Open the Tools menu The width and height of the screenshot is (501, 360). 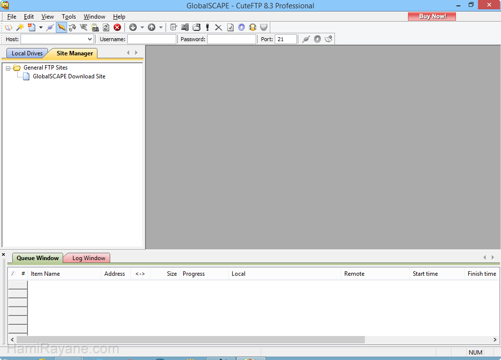click(x=69, y=17)
